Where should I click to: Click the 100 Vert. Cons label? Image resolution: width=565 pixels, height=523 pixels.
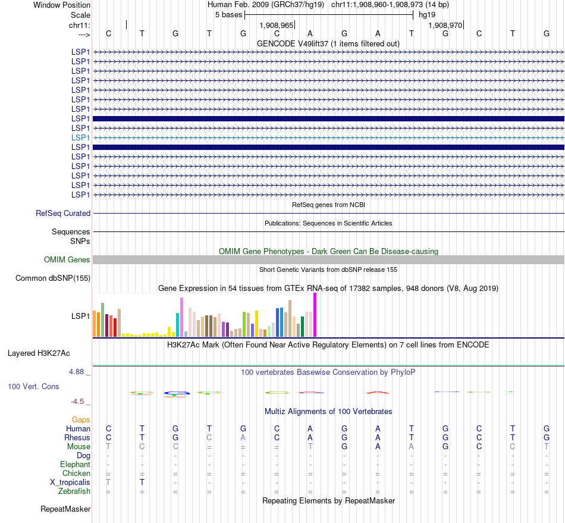coord(33,386)
